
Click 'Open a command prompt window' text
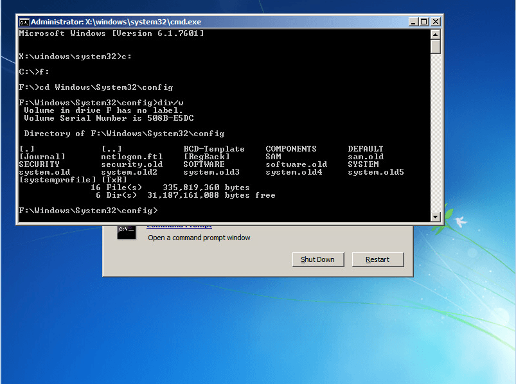coord(199,238)
